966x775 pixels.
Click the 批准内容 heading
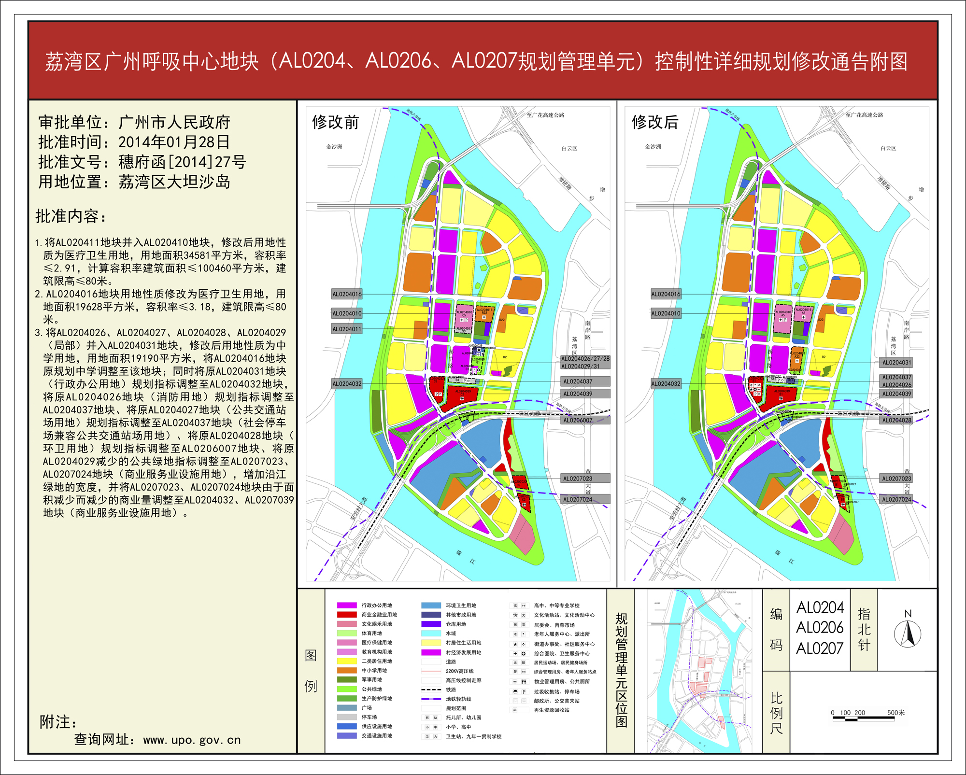point(71,216)
